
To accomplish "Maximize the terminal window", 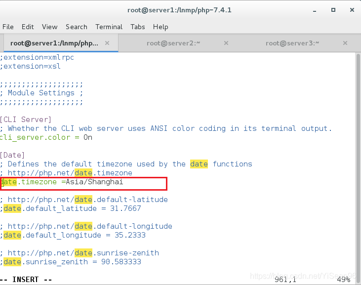I will click(333, 10).
